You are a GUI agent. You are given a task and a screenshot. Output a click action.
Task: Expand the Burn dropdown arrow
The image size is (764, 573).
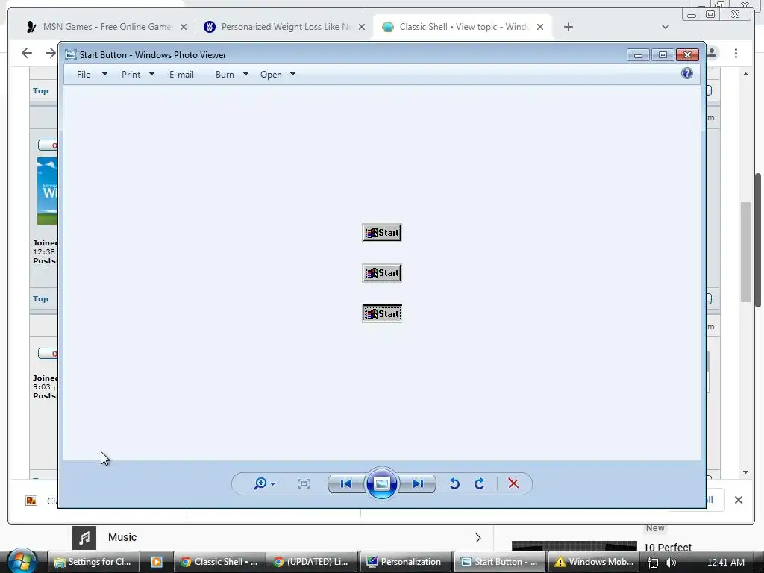pyautogui.click(x=245, y=74)
